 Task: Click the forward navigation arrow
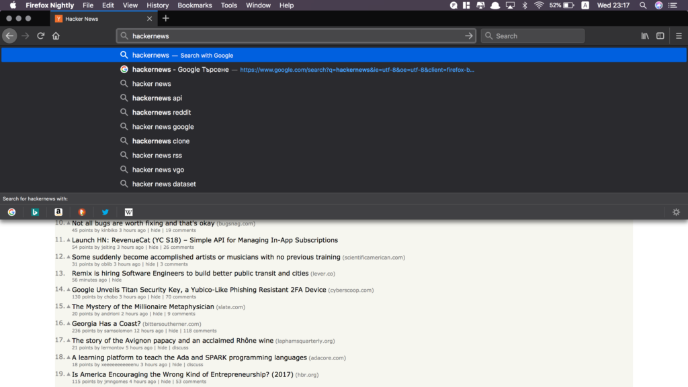(26, 36)
